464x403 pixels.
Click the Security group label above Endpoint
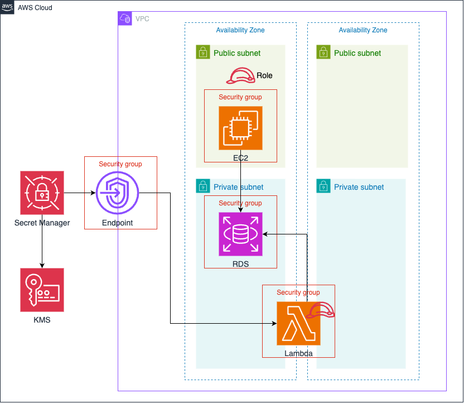pos(120,164)
